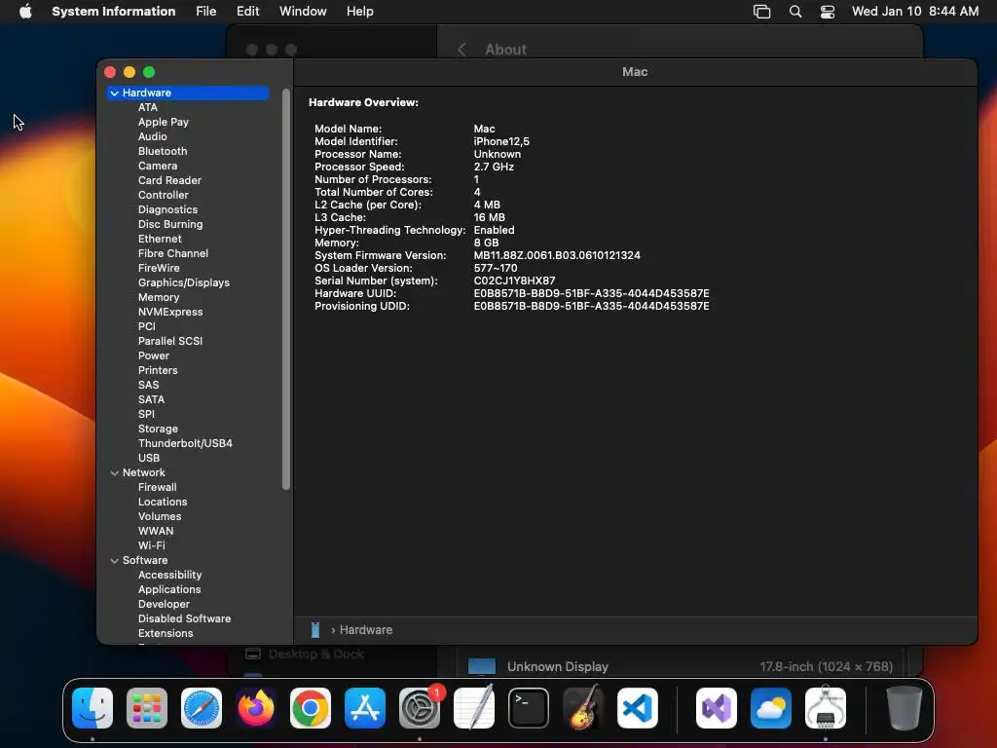The height and width of the screenshot is (748, 997).
Task: Click Unknown Display in the Settings window
Action: (558, 666)
